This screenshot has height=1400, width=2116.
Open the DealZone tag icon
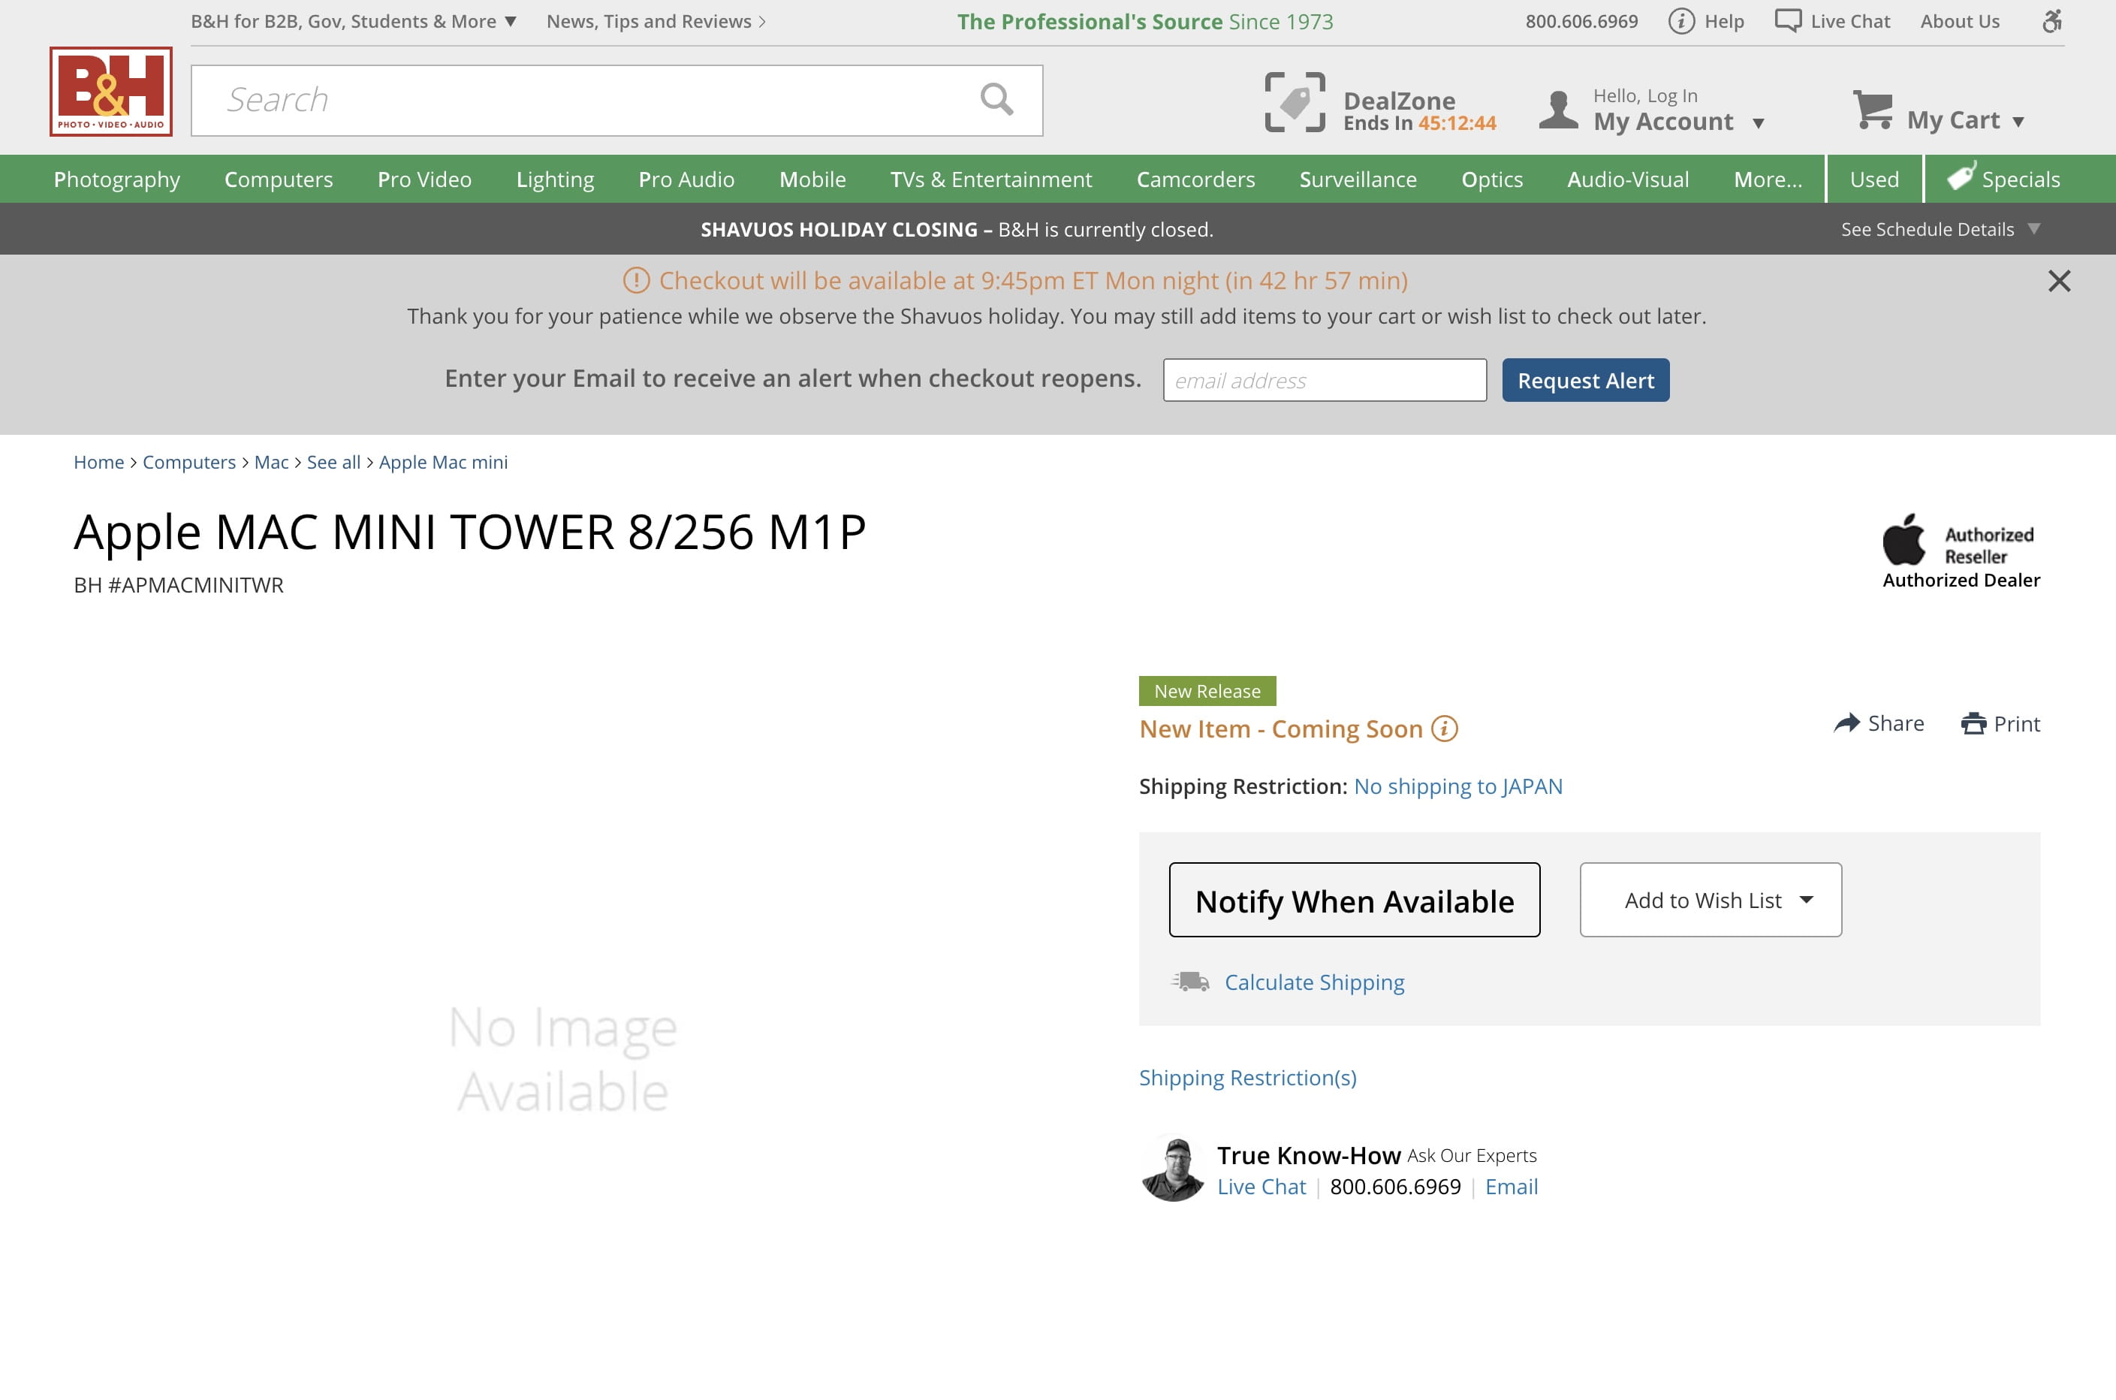click(x=1295, y=103)
